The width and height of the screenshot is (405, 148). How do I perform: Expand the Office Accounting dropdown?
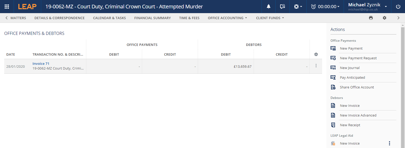click(x=227, y=18)
